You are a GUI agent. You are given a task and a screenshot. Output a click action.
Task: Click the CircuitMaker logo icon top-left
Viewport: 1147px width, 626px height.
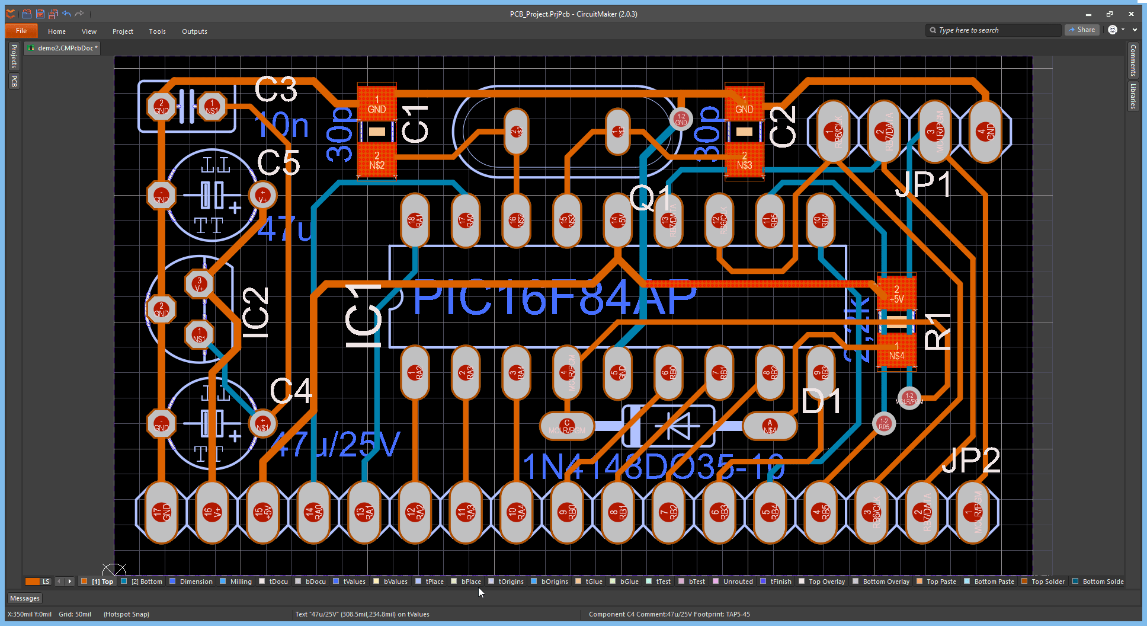(x=9, y=14)
